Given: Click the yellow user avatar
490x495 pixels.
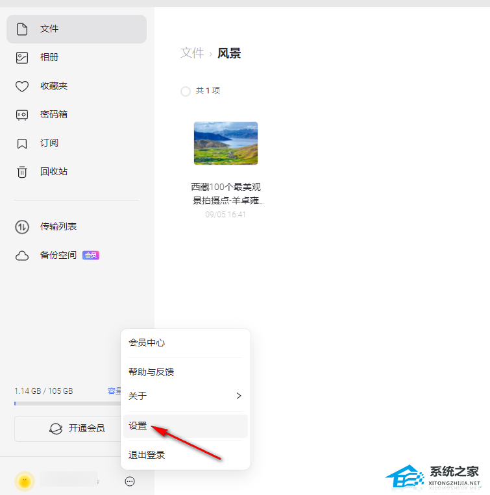Looking at the screenshot, I should [25, 481].
